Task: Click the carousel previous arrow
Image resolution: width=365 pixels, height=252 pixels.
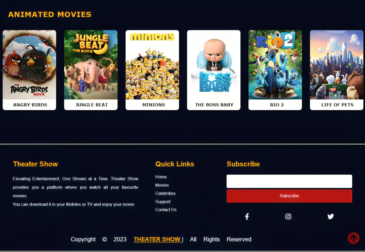Action: click(x=6, y=70)
